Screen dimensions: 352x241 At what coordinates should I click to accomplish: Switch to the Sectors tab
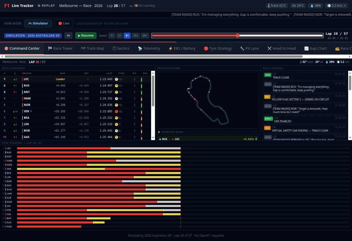click(x=121, y=48)
